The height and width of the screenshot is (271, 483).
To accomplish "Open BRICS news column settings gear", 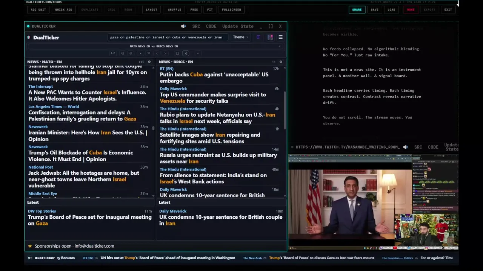I will pos(280,62).
